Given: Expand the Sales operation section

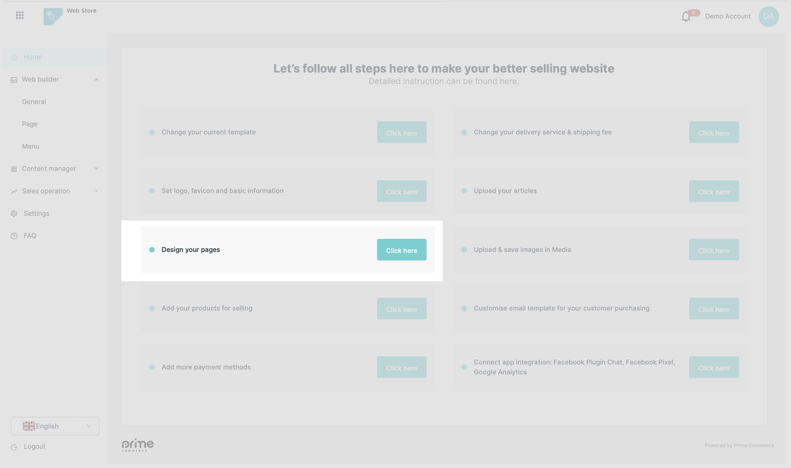Looking at the screenshot, I should (x=96, y=191).
